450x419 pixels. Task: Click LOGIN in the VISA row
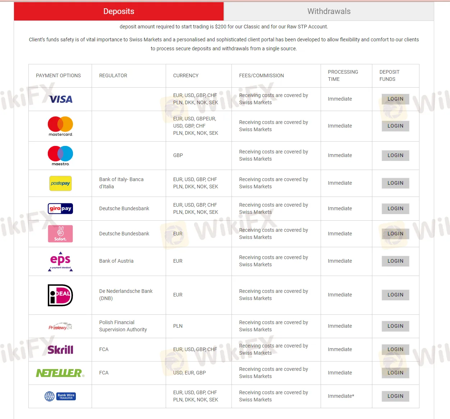click(395, 99)
